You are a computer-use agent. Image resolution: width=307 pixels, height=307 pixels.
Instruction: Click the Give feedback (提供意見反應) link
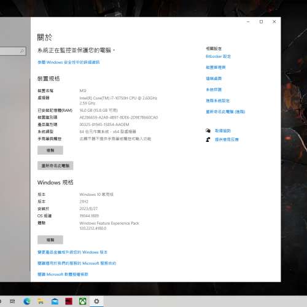tap(227, 139)
